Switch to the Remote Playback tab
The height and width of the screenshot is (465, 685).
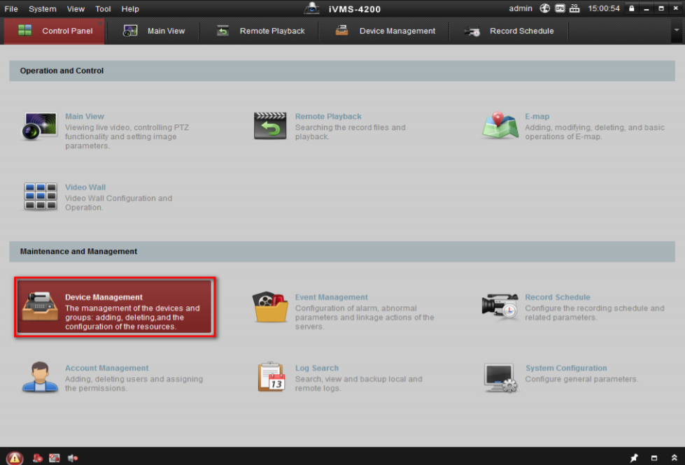tap(260, 31)
